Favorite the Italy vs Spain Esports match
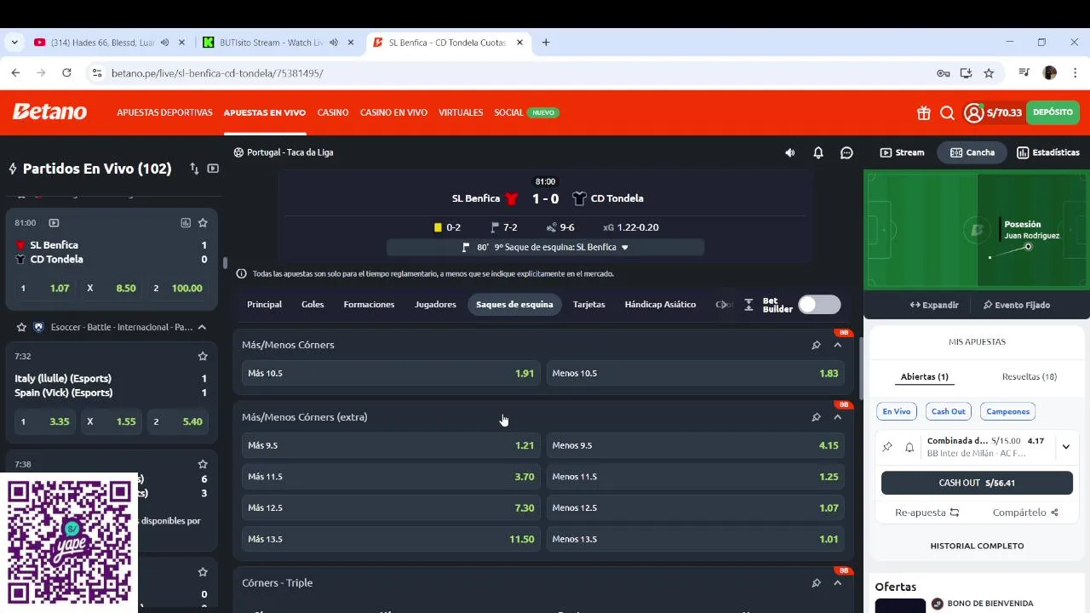This screenshot has width=1090, height=613. pos(203,356)
